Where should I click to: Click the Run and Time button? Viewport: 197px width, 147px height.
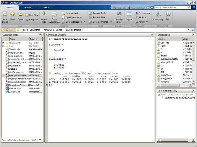coord(97,17)
